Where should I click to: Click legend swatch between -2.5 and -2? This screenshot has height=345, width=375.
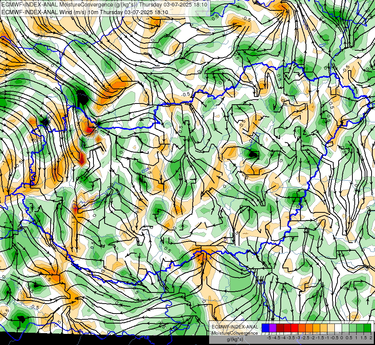(x=309, y=328)
